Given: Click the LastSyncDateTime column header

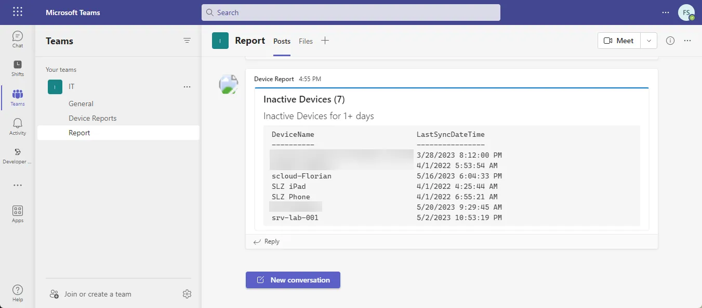Looking at the screenshot, I should (451, 134).
